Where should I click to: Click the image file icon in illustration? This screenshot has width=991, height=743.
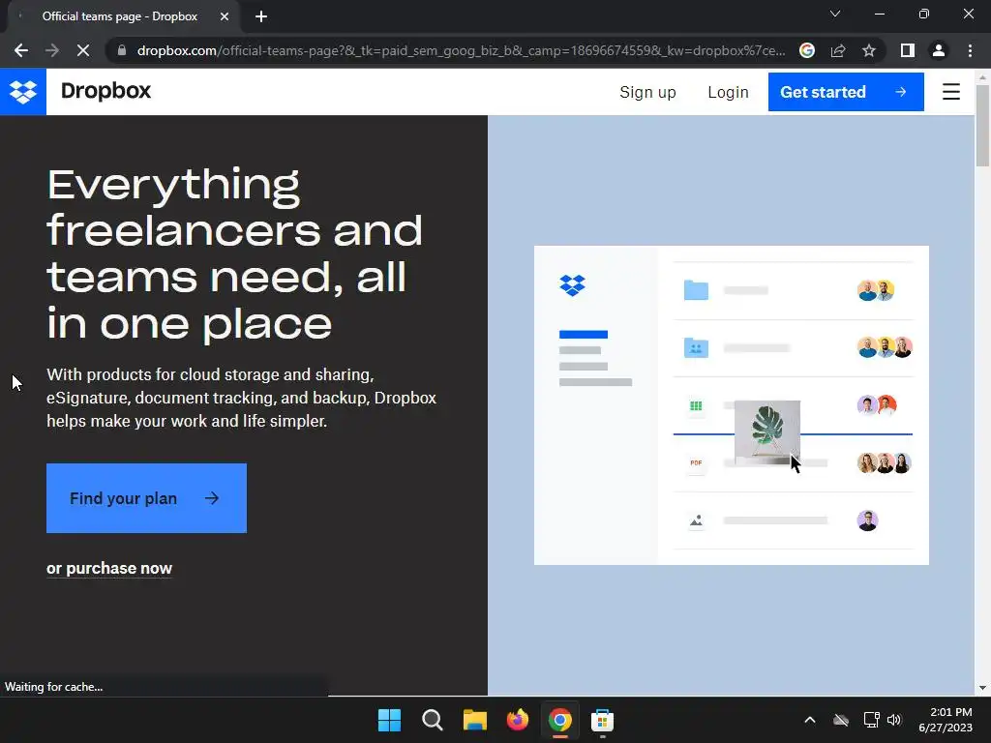(x=696, y=520)
